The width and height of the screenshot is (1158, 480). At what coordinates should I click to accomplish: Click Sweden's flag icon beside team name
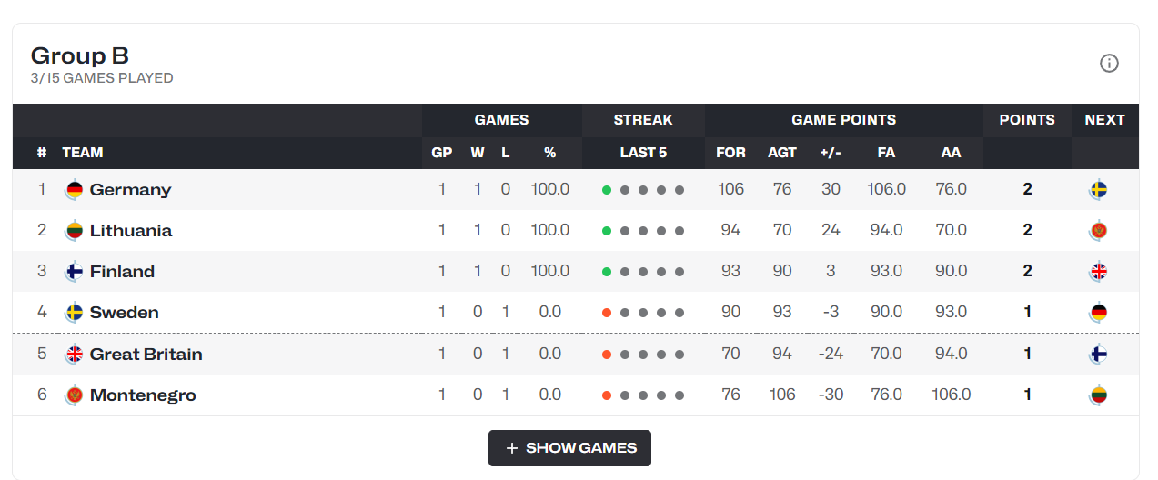click(74, 313)
